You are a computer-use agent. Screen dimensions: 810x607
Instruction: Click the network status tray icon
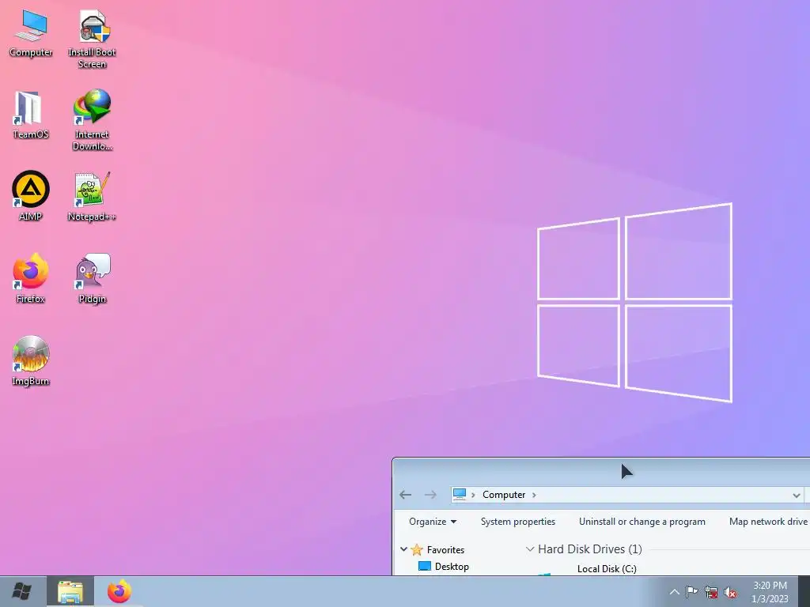click(x=711, y=592)
